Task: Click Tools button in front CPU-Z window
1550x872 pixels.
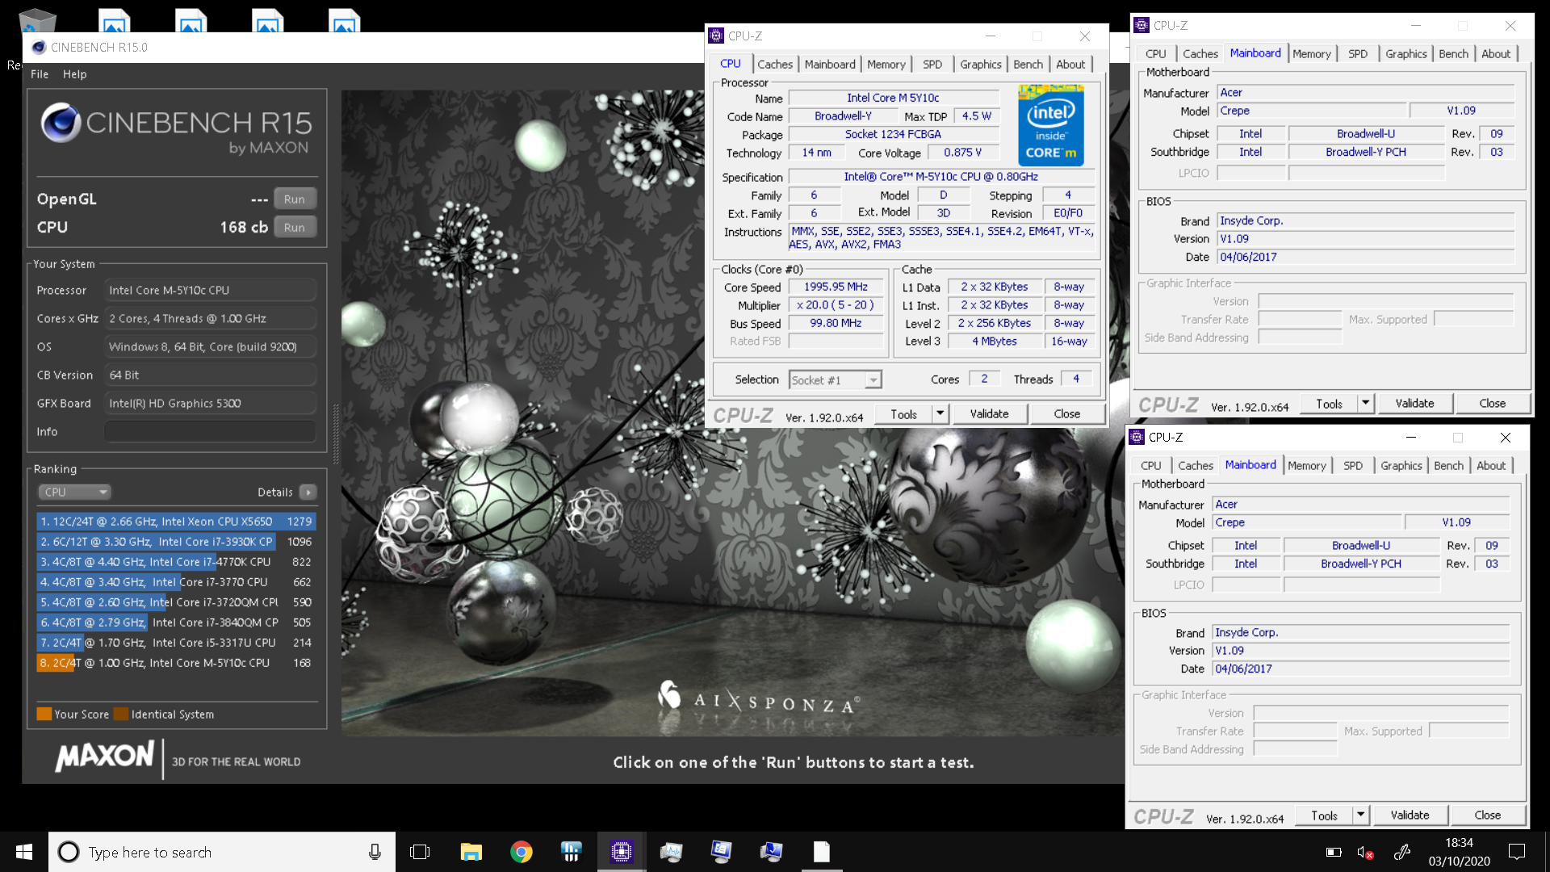Action: pos(903,414)
